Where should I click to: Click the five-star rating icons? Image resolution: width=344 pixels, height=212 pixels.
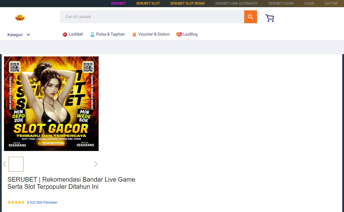tap(16, 203)
